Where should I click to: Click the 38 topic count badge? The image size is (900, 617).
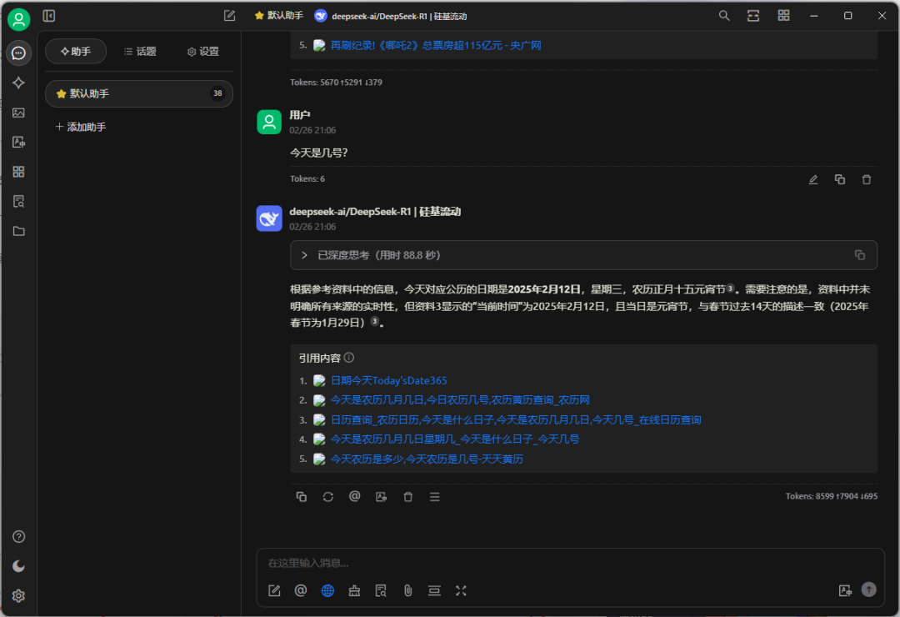pyautogui.click(x=217, y=93)
